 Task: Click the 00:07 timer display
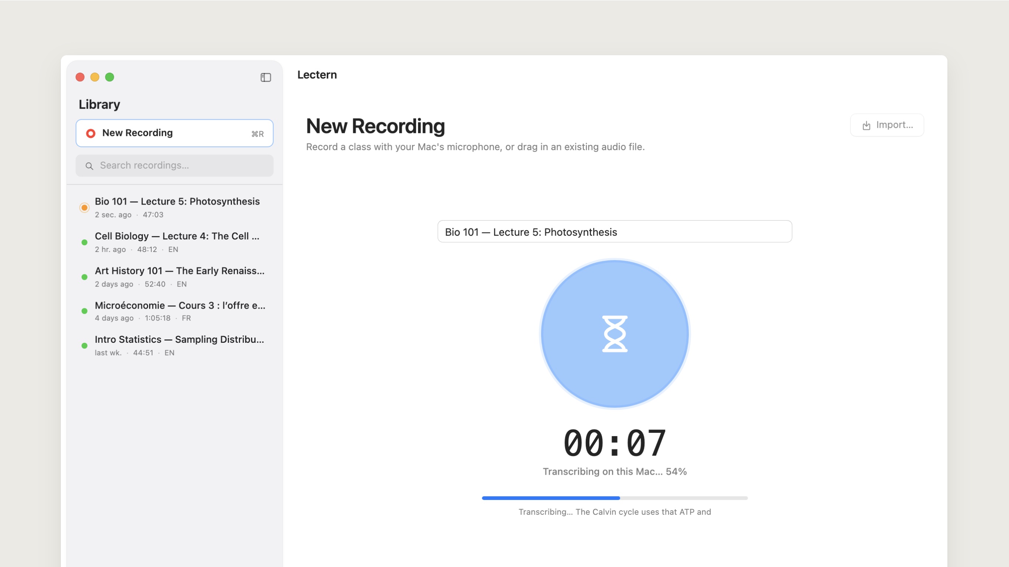coord(615,443)
